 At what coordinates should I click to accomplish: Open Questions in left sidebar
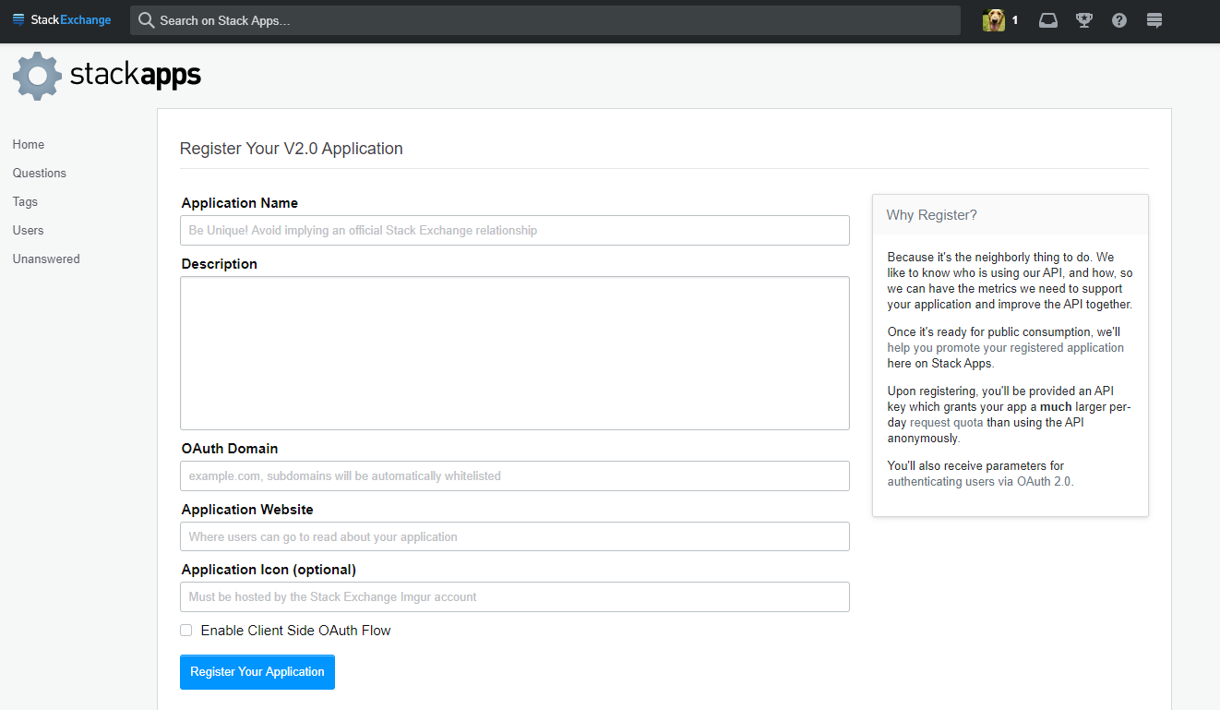(40, 174)
